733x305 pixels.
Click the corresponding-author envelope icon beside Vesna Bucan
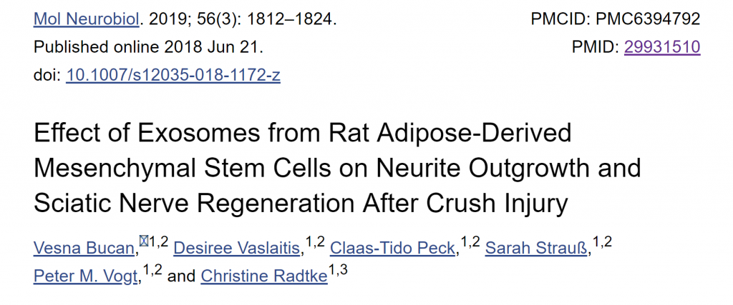(144, 241)
